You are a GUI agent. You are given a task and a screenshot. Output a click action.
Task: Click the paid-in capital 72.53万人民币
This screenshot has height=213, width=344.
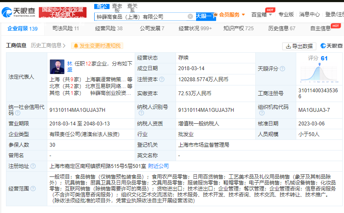(195, 94)
